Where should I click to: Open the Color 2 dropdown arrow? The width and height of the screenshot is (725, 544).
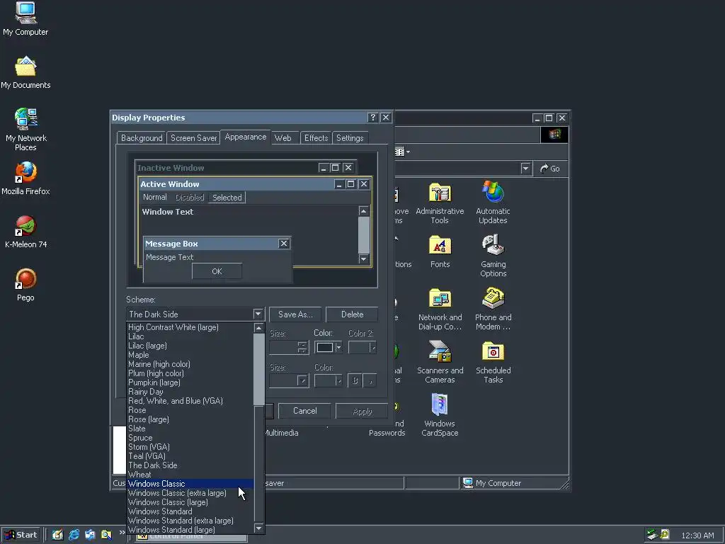[x=373, y=347]
